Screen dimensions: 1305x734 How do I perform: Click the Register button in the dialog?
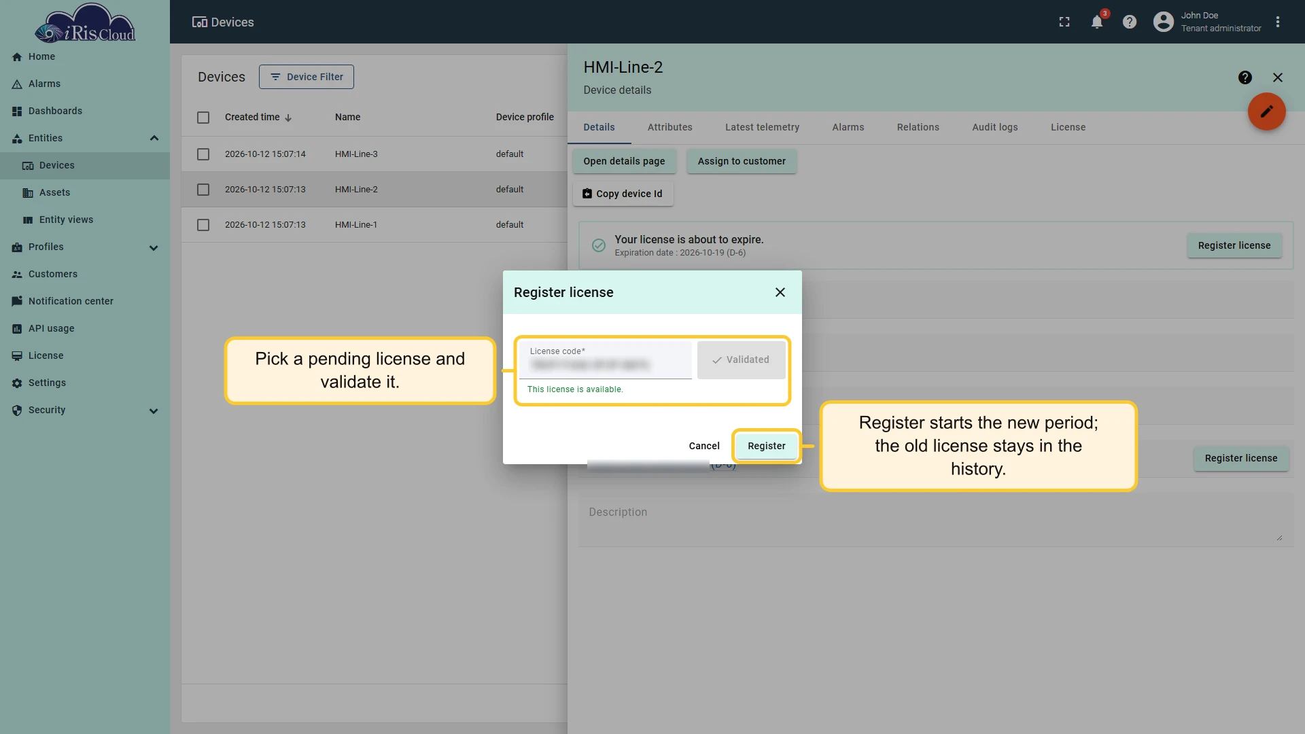(x=767, y=446)
